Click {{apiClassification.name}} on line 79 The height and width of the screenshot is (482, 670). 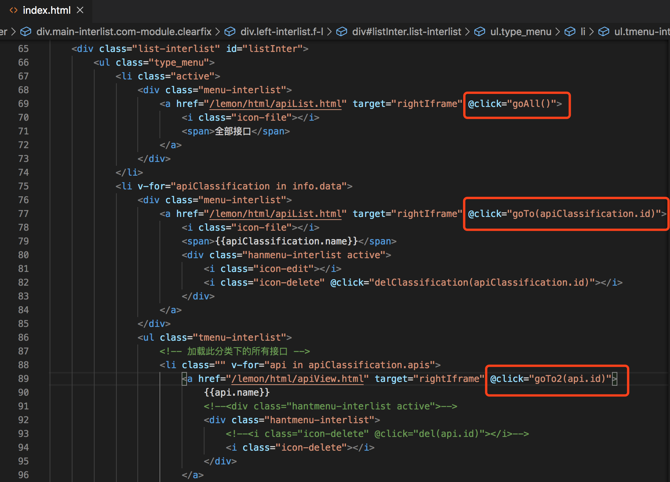[287, 241]
